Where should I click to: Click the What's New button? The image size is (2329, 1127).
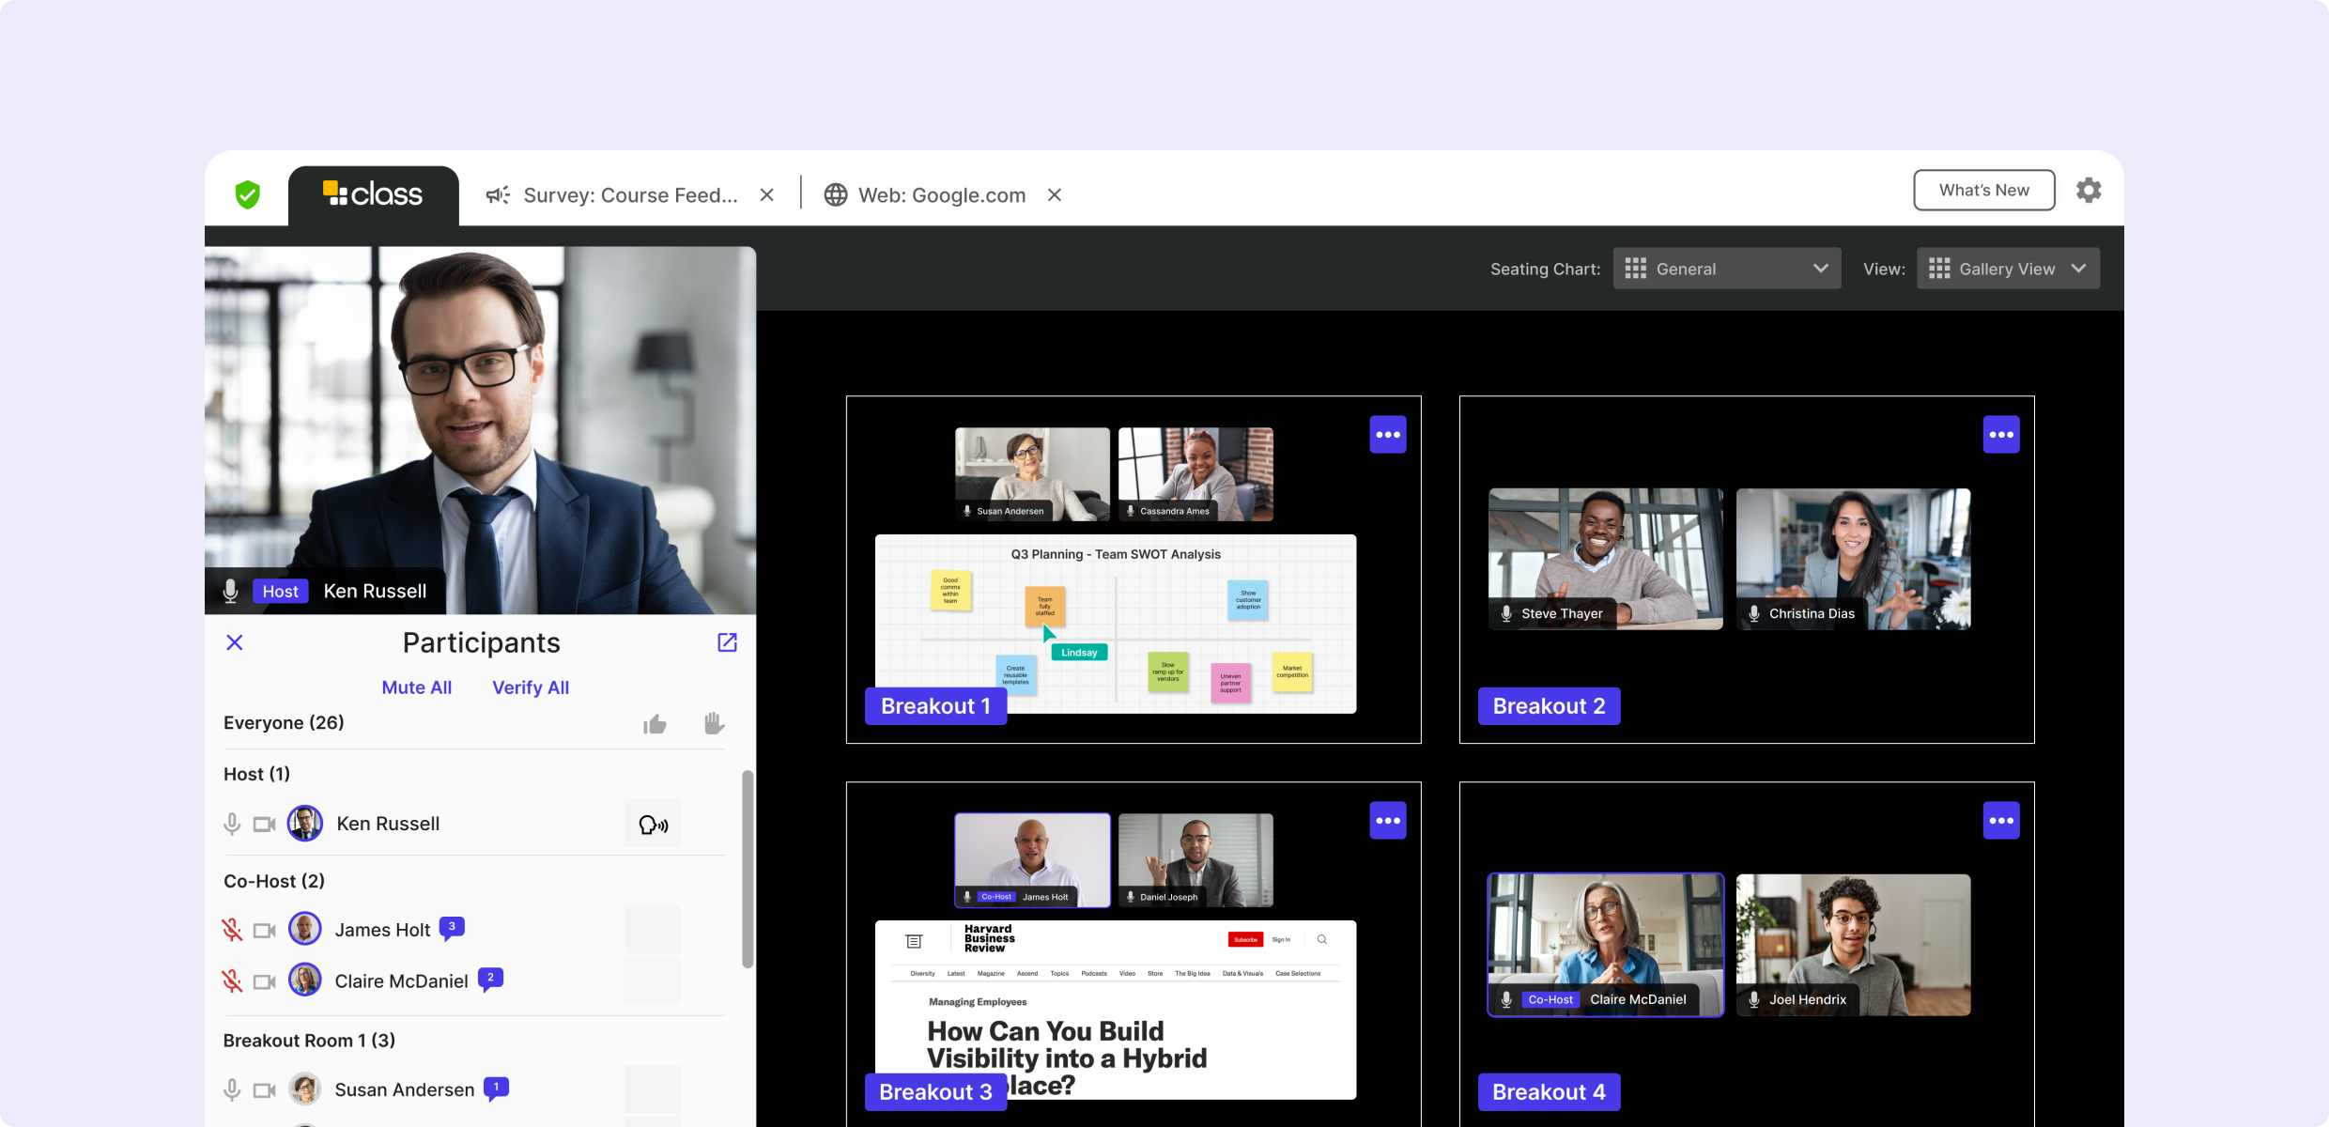[x=1983, y=191]
